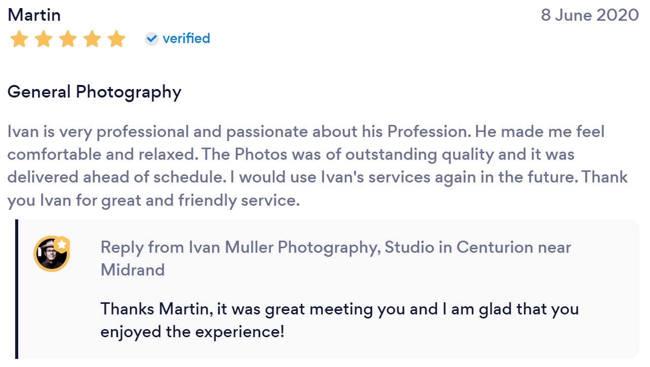Click "enjoyed the experience!" reply line
The image size is (650, 367).
pyautogui.click(x=192, y=332)
